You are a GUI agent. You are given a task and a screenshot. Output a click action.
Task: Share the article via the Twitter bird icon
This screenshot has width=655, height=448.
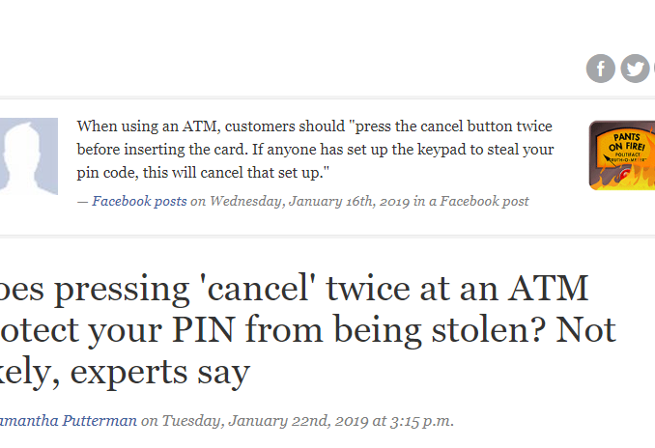click(x=635, y=69)
